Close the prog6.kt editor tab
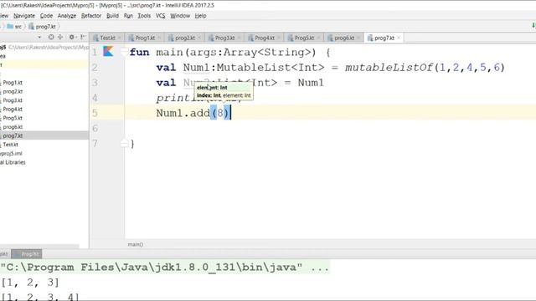The width and height of the screenshot is (536, 301). (358, 38)
